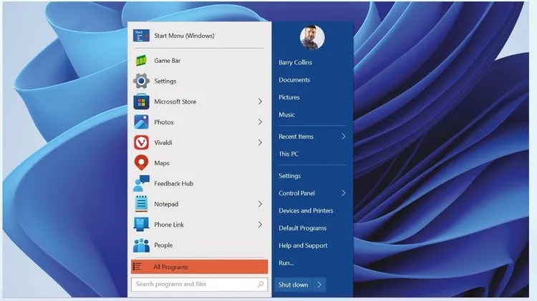Click the Control Panel label
The width and height of the screenshot is (537, 301).
pos(296,193)
